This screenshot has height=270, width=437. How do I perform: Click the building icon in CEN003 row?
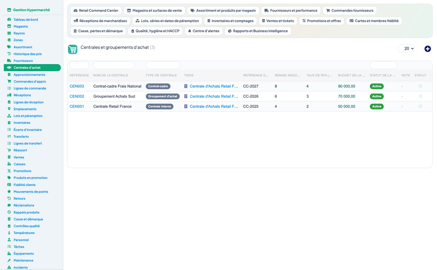coord(186,86)
